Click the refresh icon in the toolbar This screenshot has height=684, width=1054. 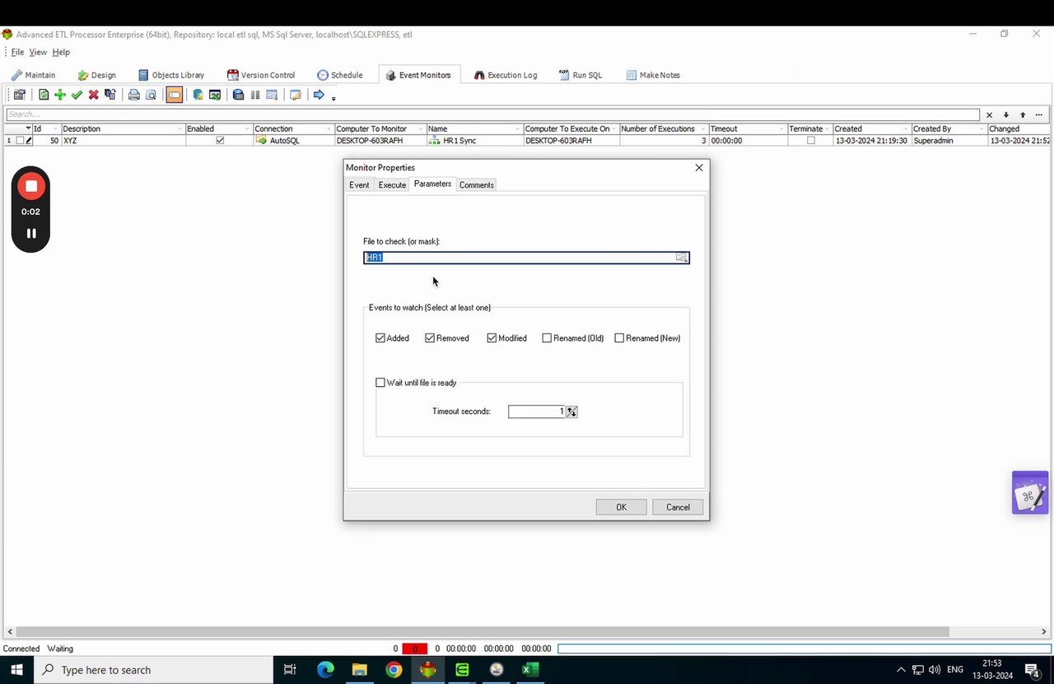(x=44, y=95)
